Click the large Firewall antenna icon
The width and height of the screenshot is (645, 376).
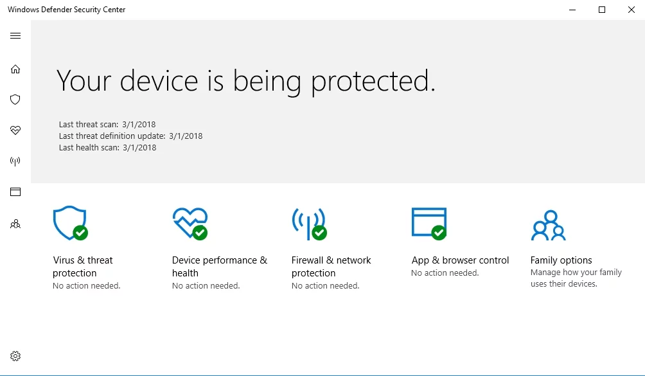click(308, 223)
